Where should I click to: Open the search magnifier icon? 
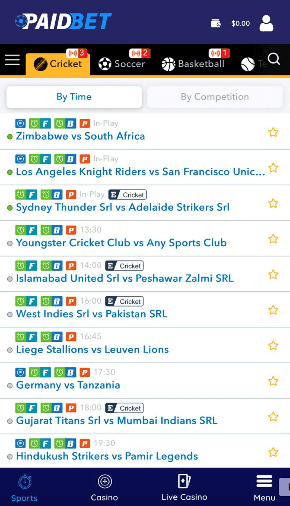pos(274,60)
